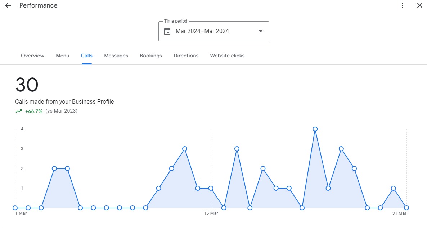Expand the Time period dropdown arrow
The height and width of the screenshot is (228, 427).
point(261,31)
